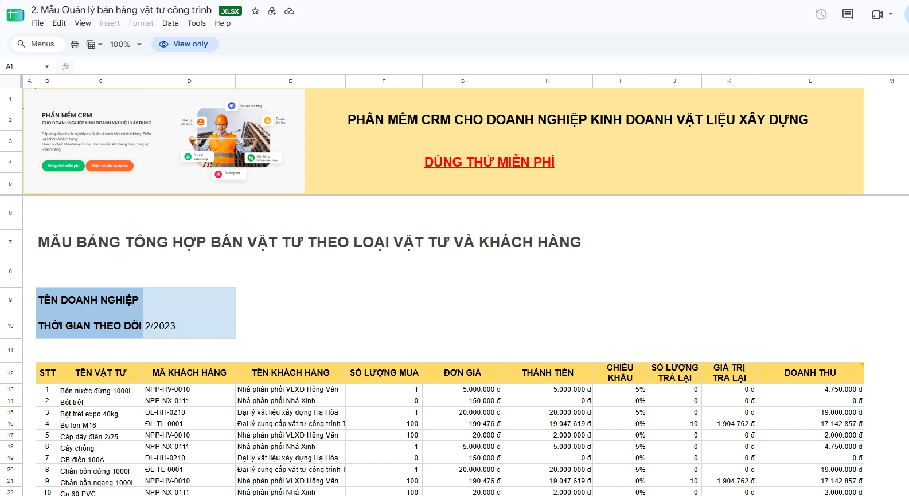Click the print icon
Image resolution: width=909 pixels, height=496 pixels.
pyautogui.click(x=75, y=44)
